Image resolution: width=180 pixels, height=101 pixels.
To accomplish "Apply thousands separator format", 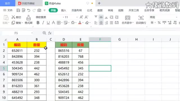I will [164, 22].
